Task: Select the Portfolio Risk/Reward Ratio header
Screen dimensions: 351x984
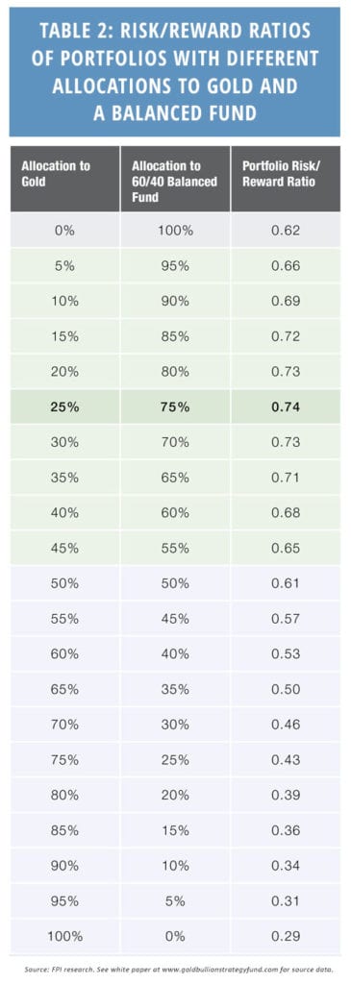Action: [286, 180]
